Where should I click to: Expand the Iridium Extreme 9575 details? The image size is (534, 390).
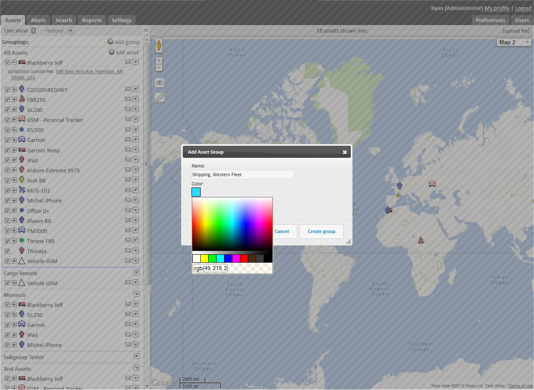coord(14,170)
